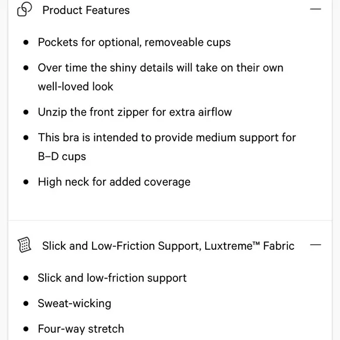Click the Luxtreme fabric swatch icon
Viewport: 340px width, 340px height.
coord(24,245)
